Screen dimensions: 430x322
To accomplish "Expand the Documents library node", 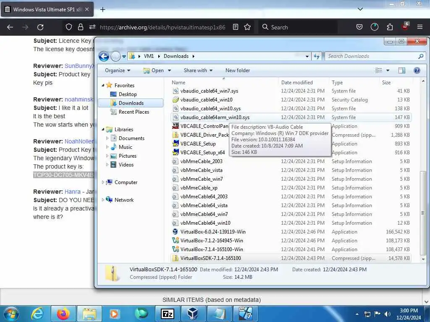I will [x=107, y=138].
